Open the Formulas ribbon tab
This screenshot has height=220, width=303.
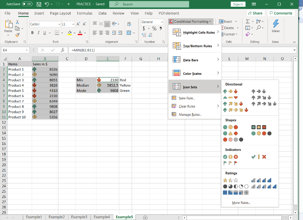[85, 13]
